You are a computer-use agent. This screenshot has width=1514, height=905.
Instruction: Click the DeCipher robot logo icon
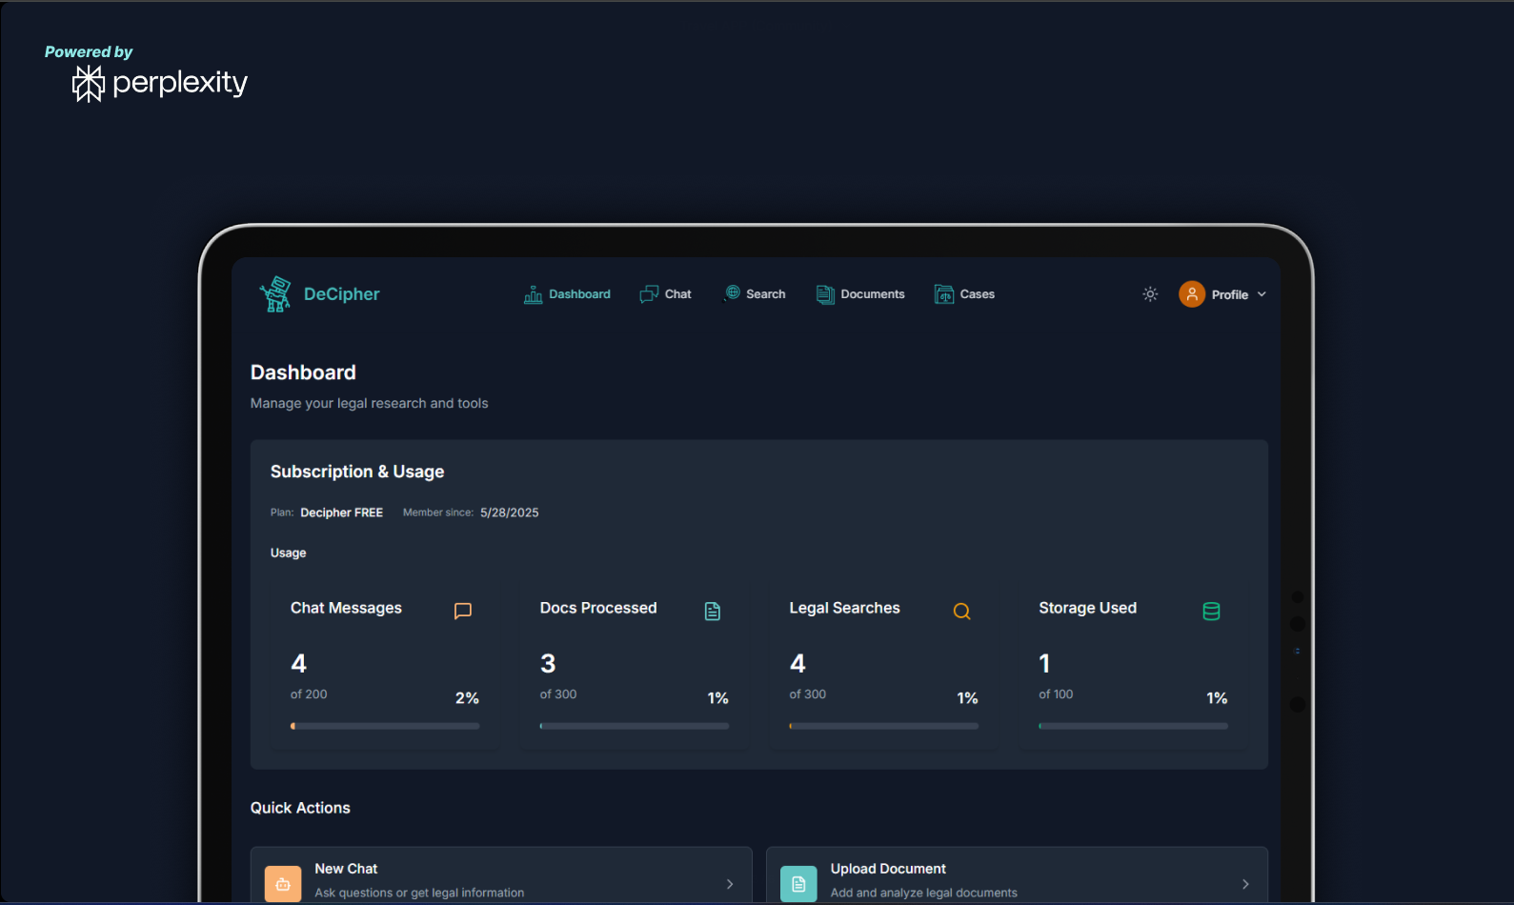pos(275,294)
